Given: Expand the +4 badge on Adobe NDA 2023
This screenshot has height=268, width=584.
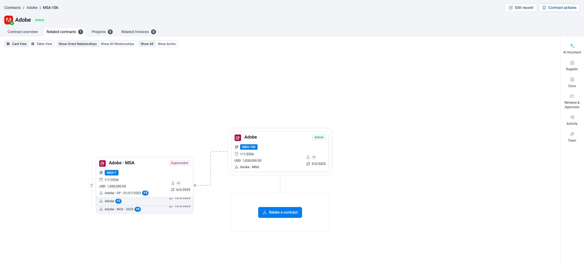Looking at the screenshot, I should click(138, 209).
